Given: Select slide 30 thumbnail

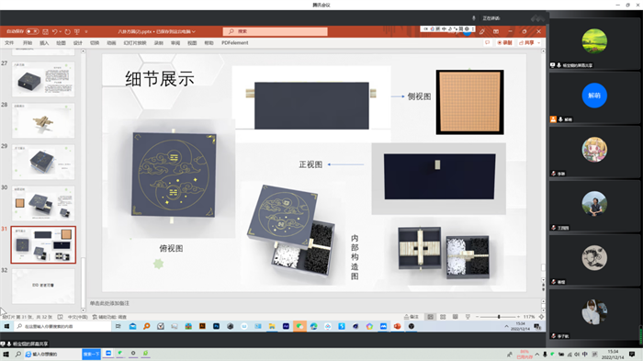Looking at the screenshot, I should click(x=43, y=203).
